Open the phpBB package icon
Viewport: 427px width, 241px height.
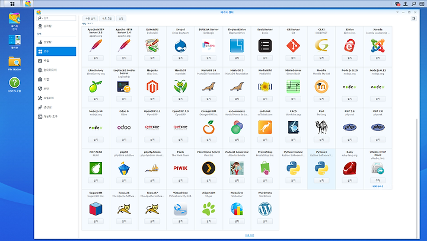(x=124, y=168)
